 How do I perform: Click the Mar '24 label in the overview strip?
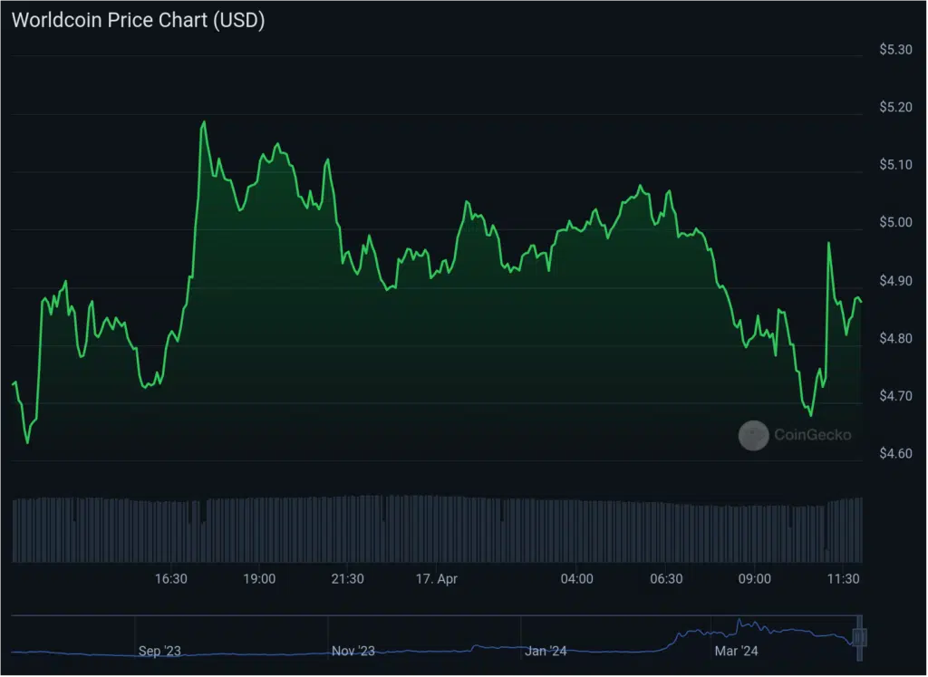(x=737, y=650)
